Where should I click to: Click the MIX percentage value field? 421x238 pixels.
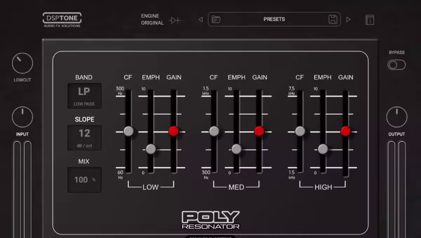pyautogui.click(x=84, y=180)
